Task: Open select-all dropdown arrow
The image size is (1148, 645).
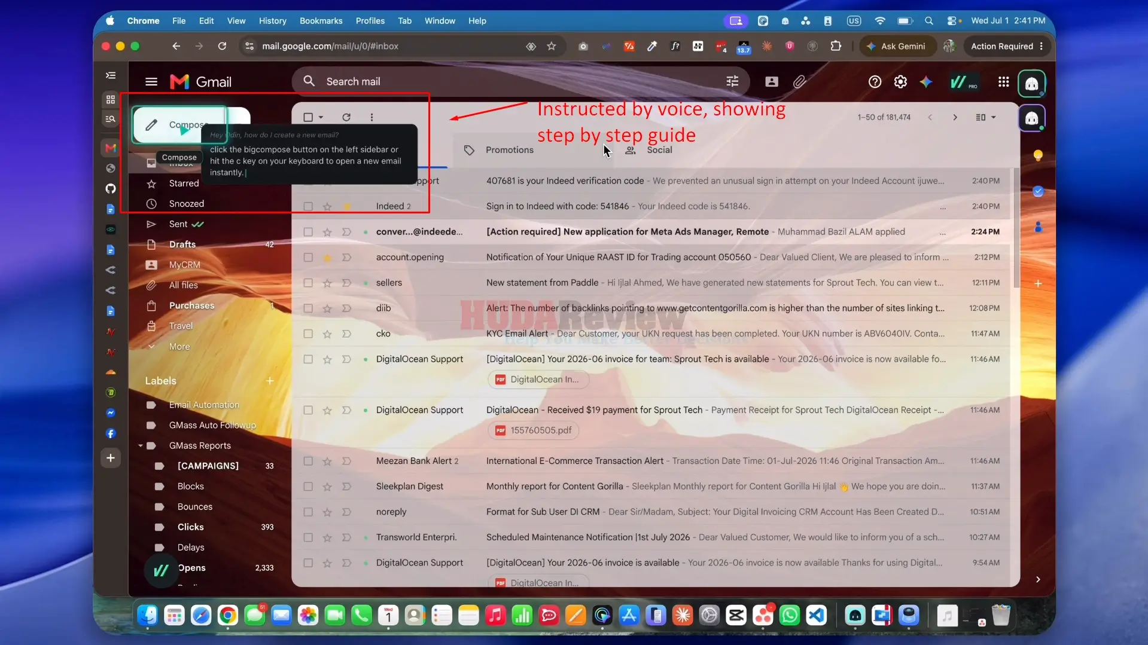Action: coord(321,117)
